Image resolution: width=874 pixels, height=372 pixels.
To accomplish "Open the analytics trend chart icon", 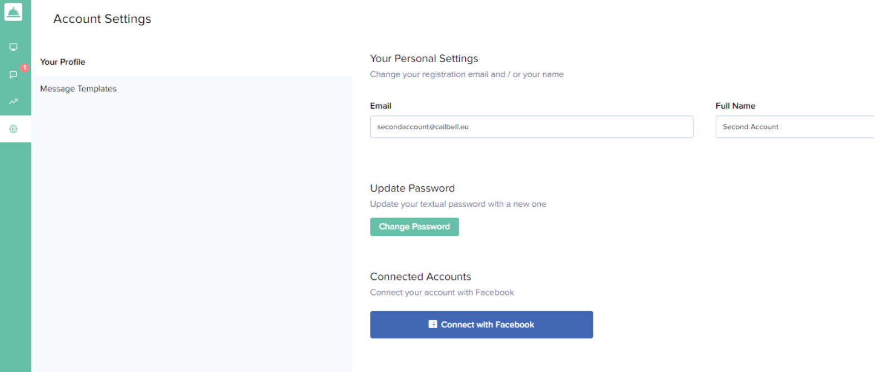I will [13, 101].
